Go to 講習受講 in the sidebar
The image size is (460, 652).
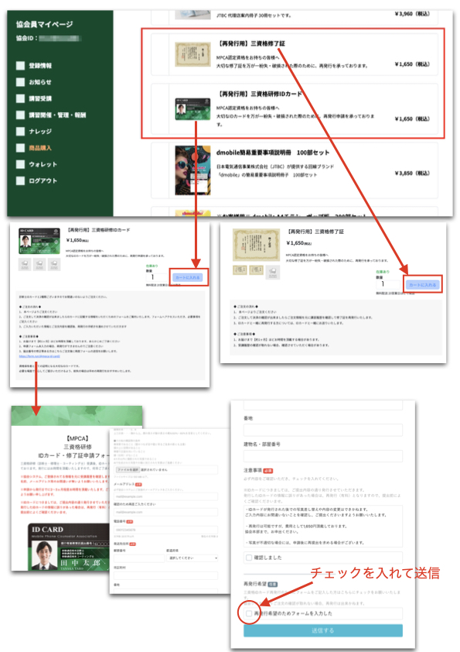[40, 98]
